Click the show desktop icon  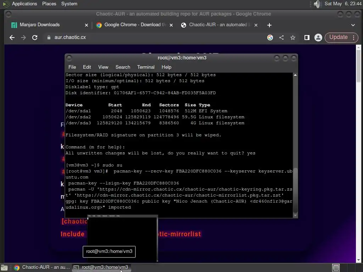(x=4, y=268)
